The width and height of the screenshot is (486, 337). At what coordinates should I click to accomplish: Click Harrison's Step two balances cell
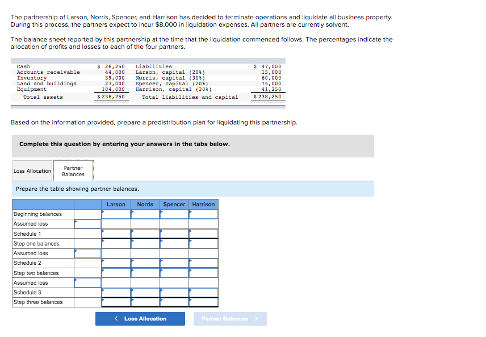[x=204, y=273]
